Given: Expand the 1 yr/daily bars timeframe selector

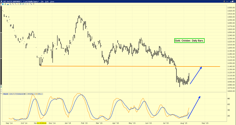Looking at the screenshot, I should coord(31,2).
